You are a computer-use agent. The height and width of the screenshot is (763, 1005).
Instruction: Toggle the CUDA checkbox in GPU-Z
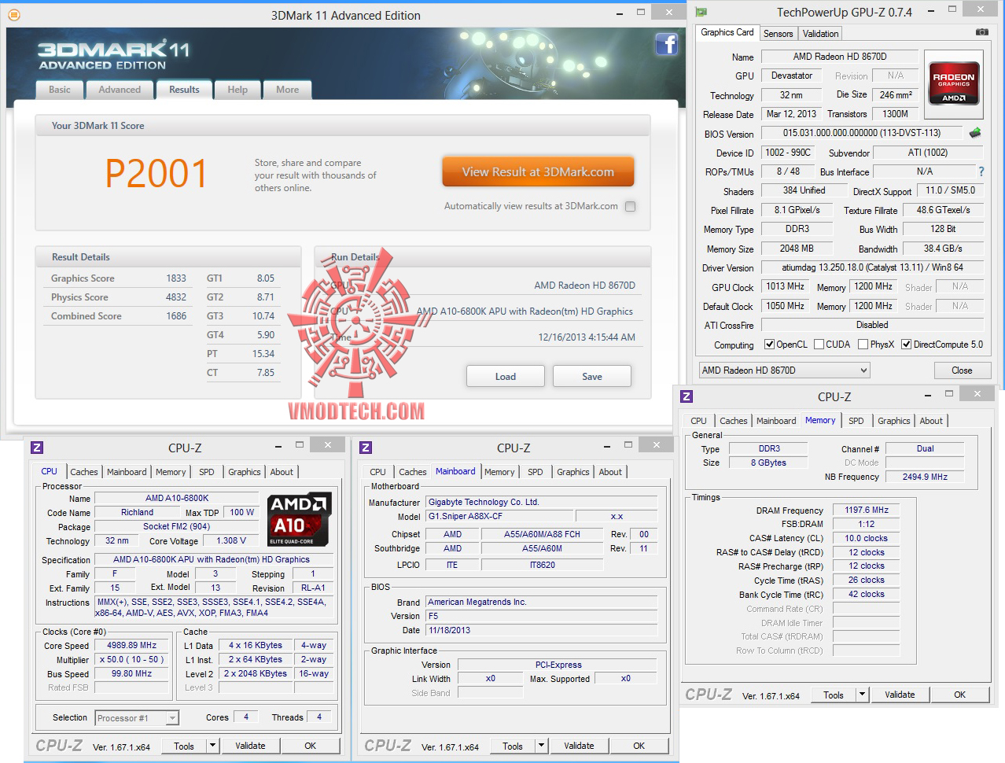(x=819, y=345)
